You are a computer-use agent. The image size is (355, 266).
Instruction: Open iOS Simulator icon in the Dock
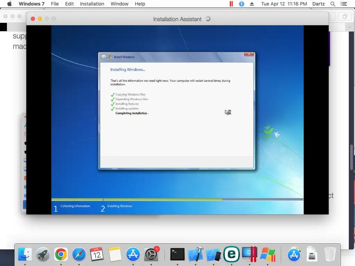click(214, 254)
